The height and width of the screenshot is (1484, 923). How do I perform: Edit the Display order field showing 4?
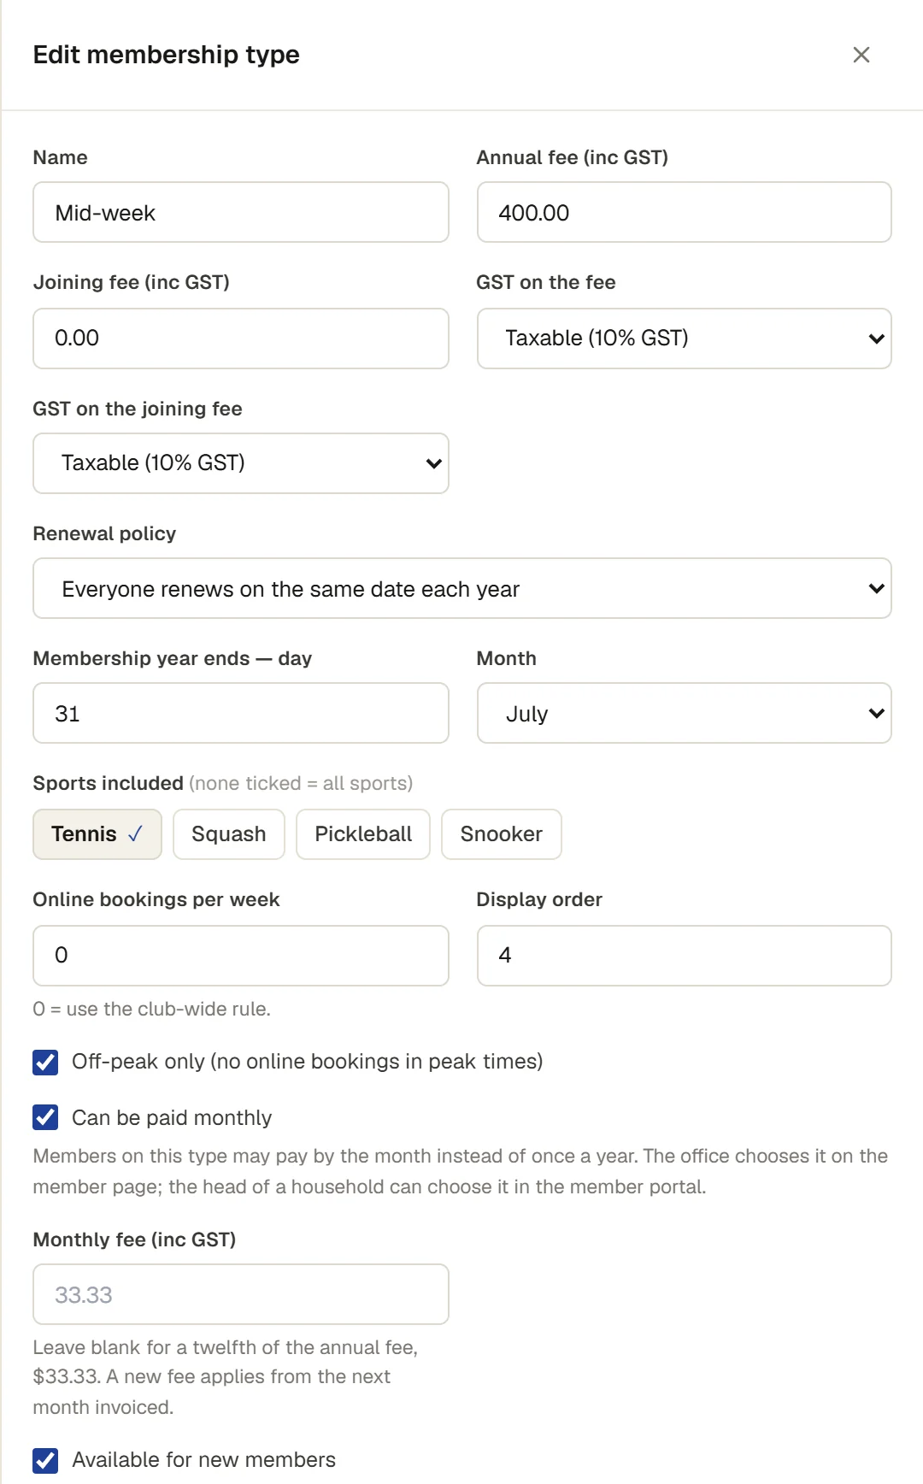pos(684,956)
